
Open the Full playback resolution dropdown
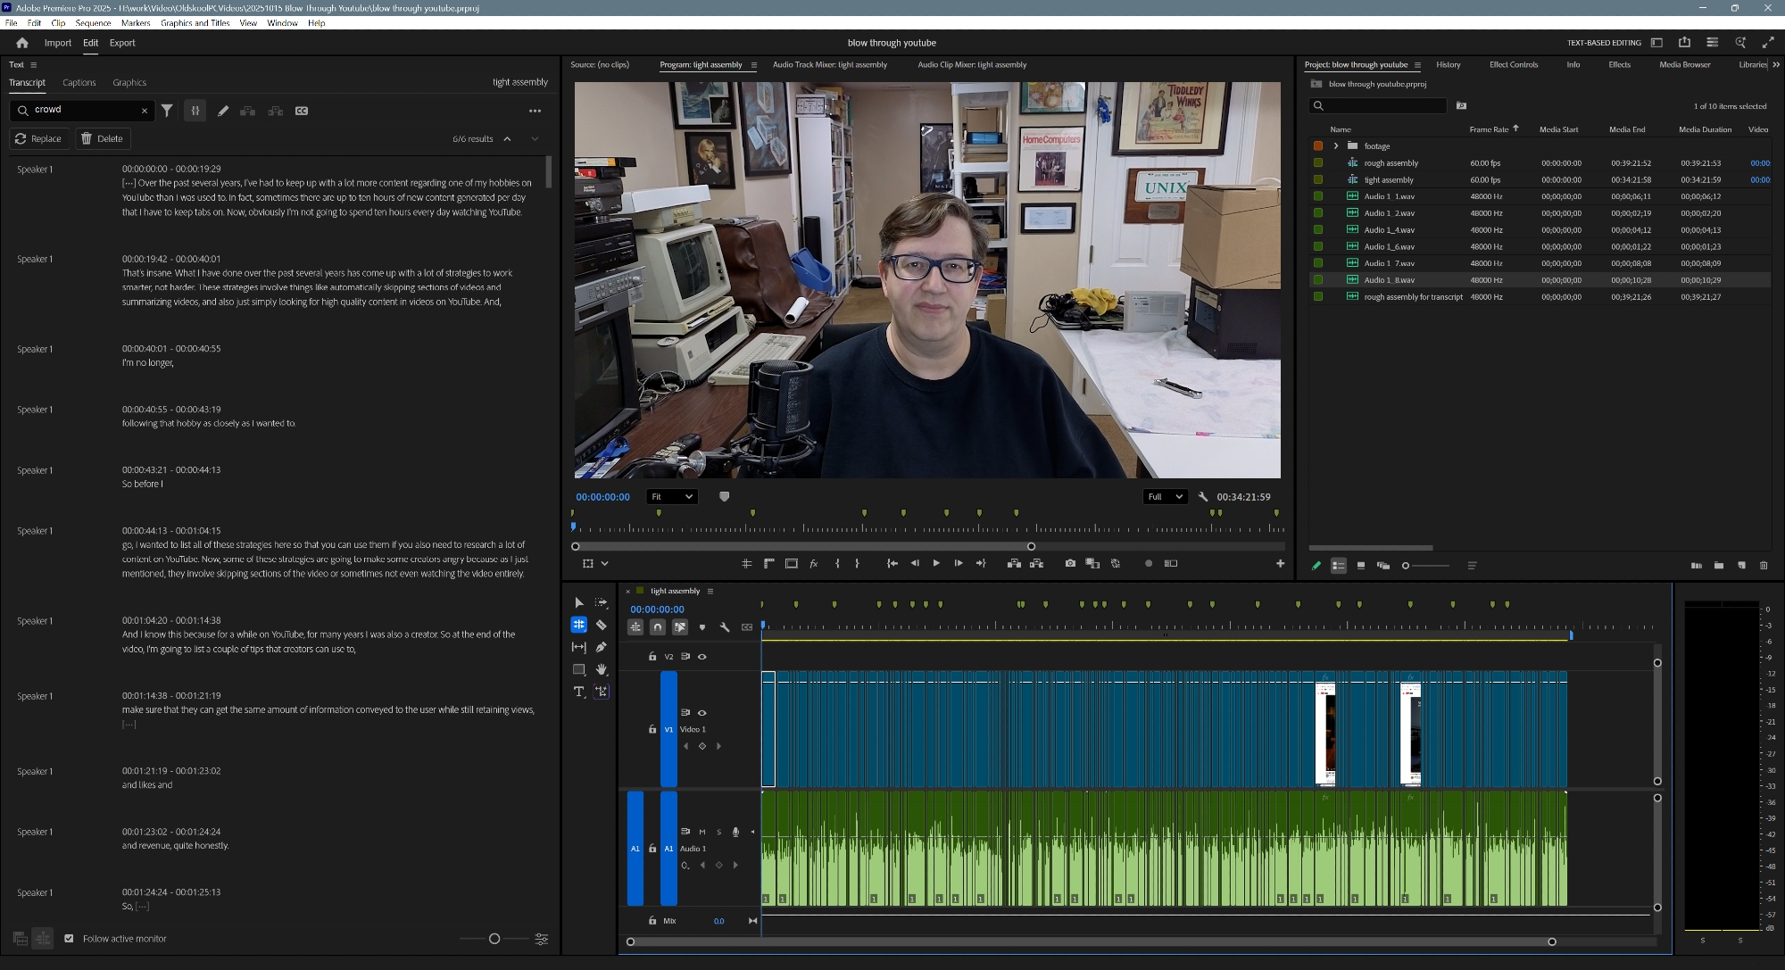(x=1165, y=497)
